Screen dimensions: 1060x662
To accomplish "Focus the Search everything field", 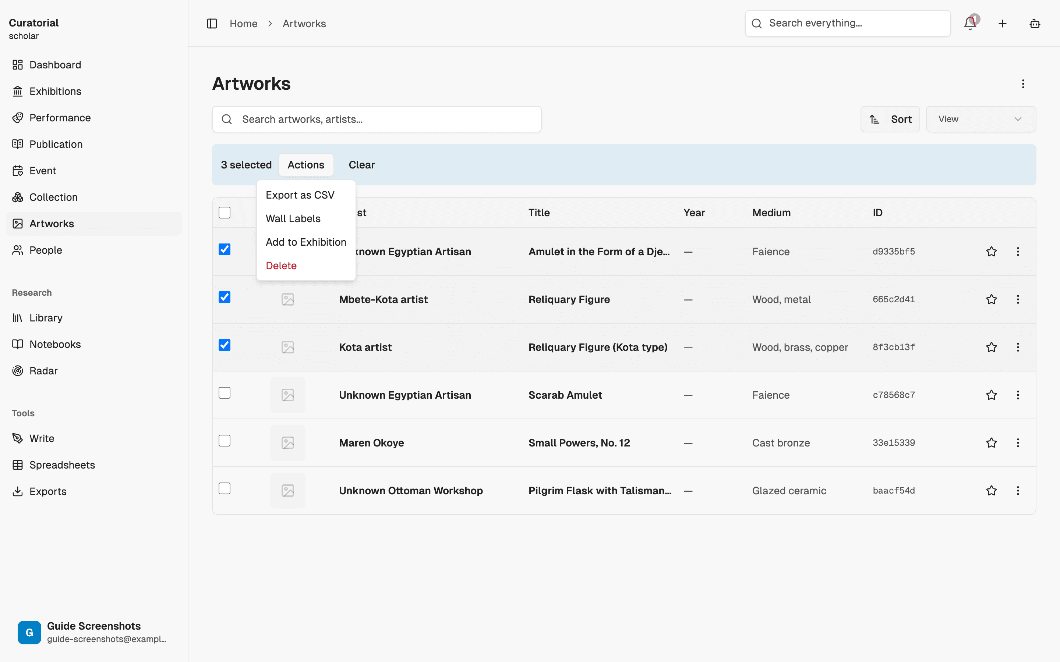I will [x=848, y=23].
